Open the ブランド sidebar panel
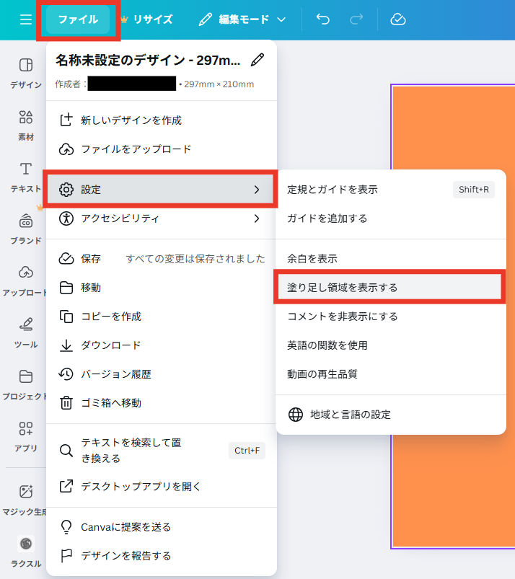Viewport: 515px width, 579px height. point(26,228)
